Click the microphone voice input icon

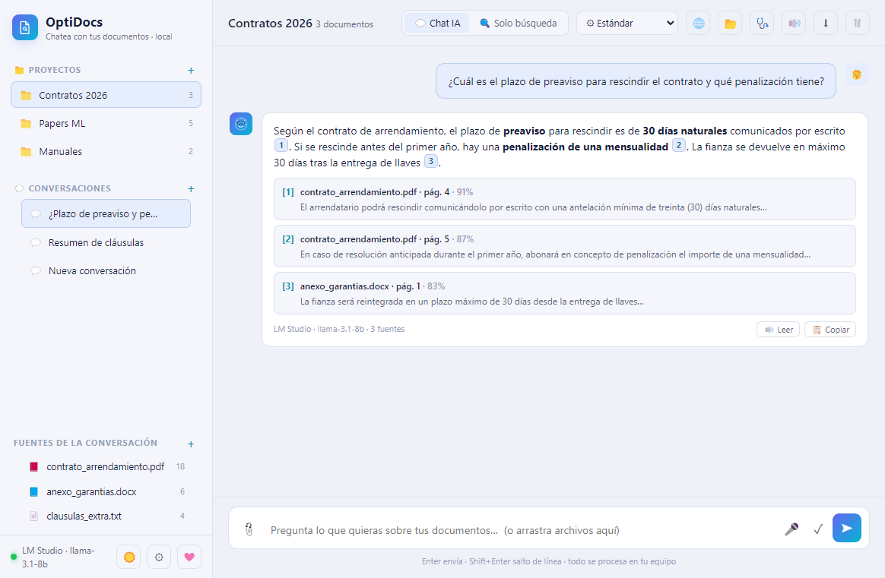[791, 529]
